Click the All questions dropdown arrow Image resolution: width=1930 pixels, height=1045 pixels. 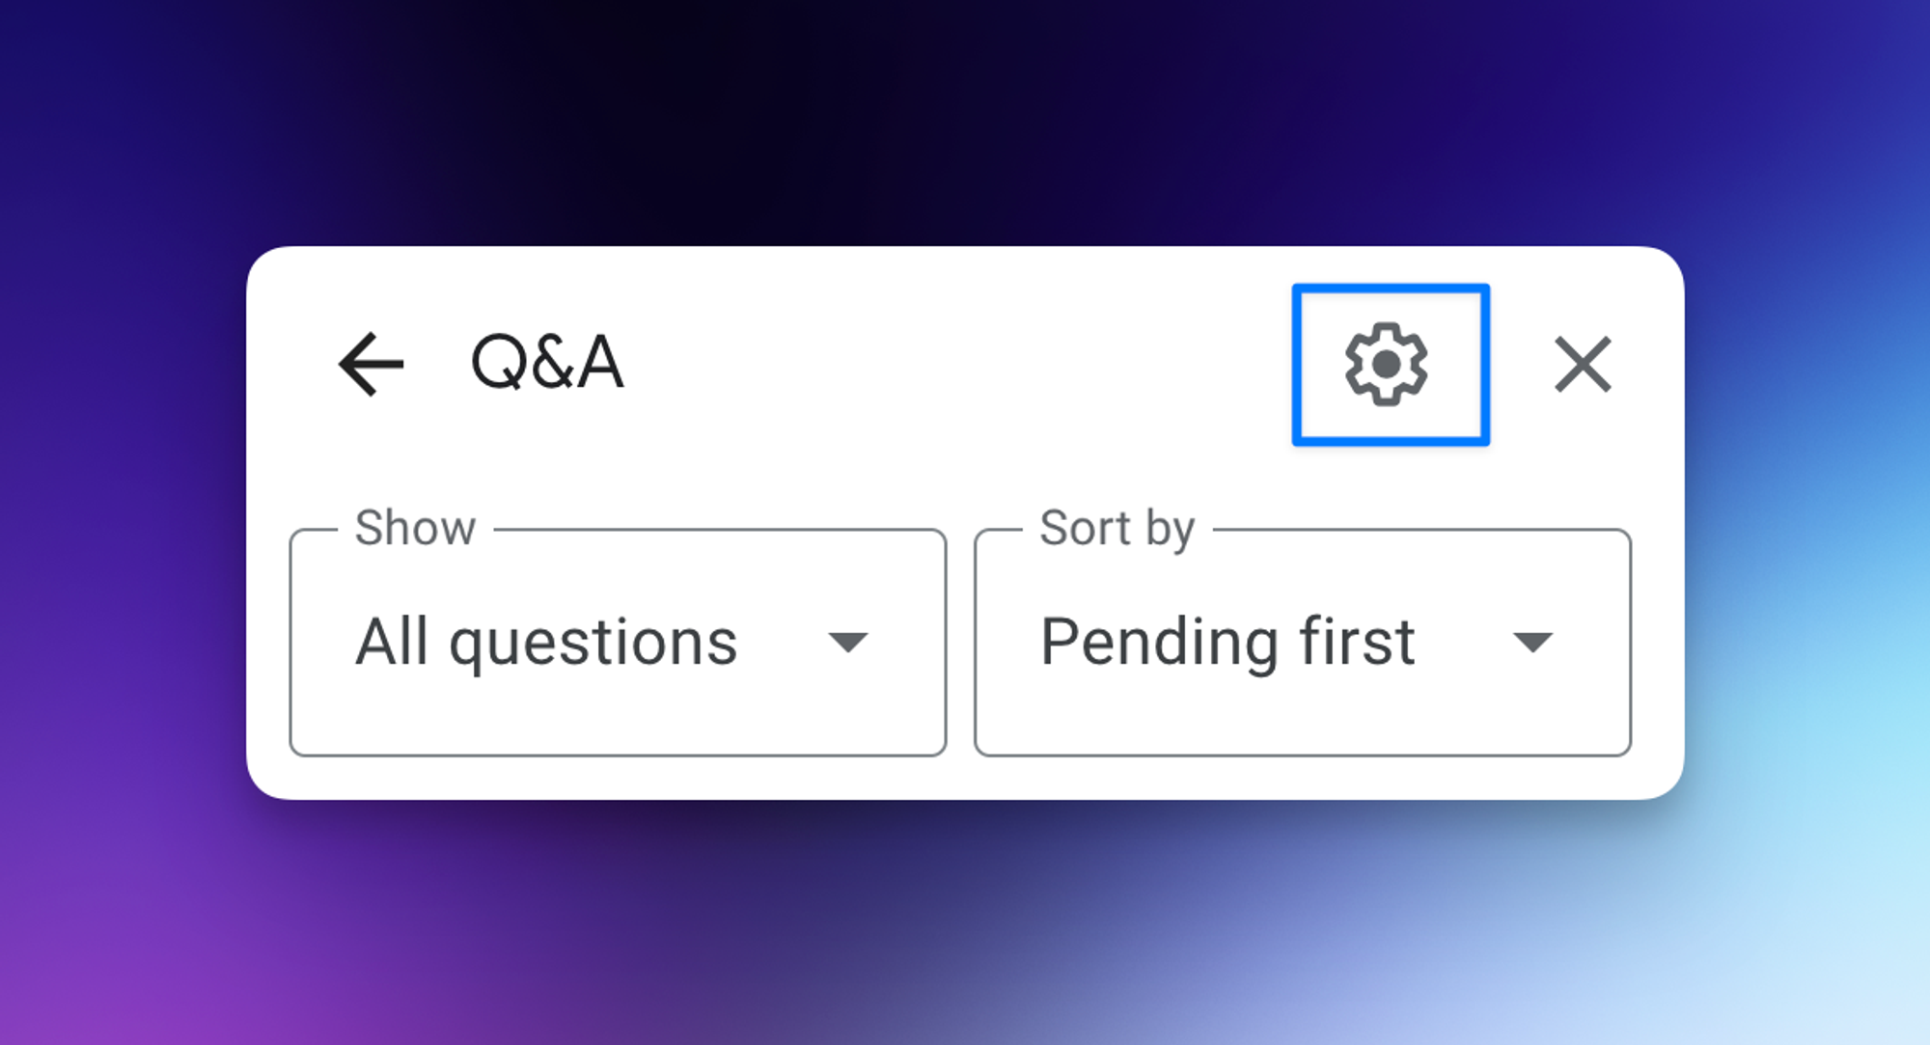[x=848, y=643]
